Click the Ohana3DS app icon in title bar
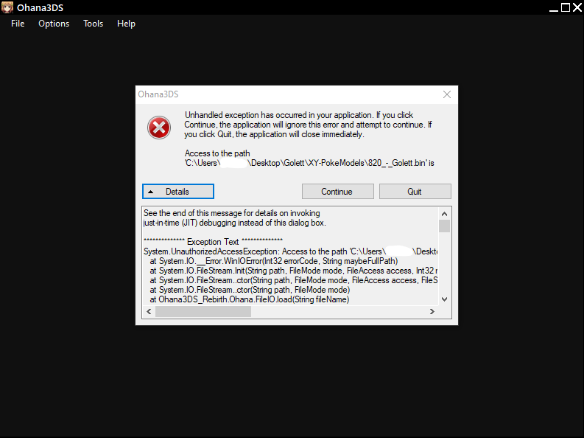The image size is (584, 438). point(7,7)
